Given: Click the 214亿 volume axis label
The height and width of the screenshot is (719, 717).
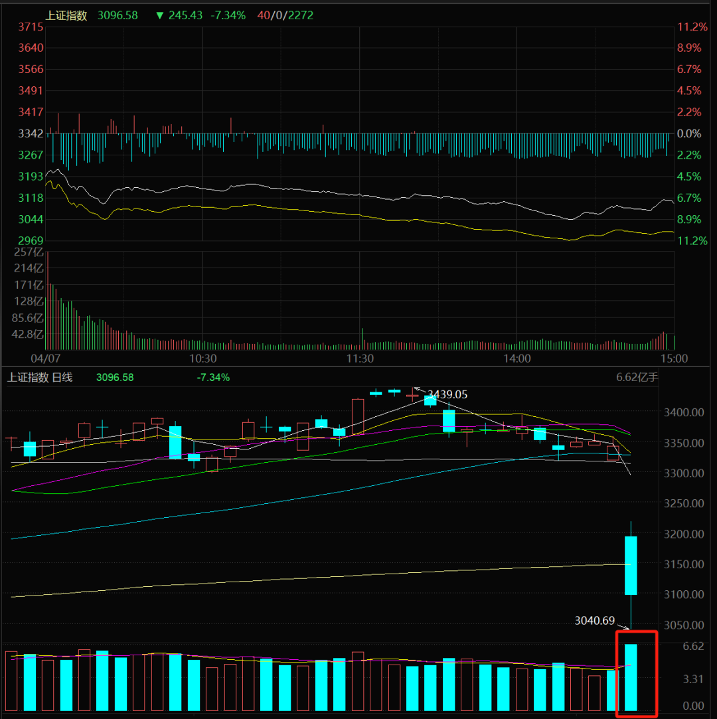Looking at the screenshot, I should 29,268.
